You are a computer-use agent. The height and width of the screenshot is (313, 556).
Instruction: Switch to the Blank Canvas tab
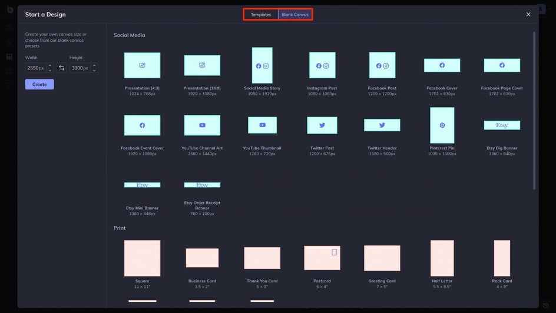point(295,15)
